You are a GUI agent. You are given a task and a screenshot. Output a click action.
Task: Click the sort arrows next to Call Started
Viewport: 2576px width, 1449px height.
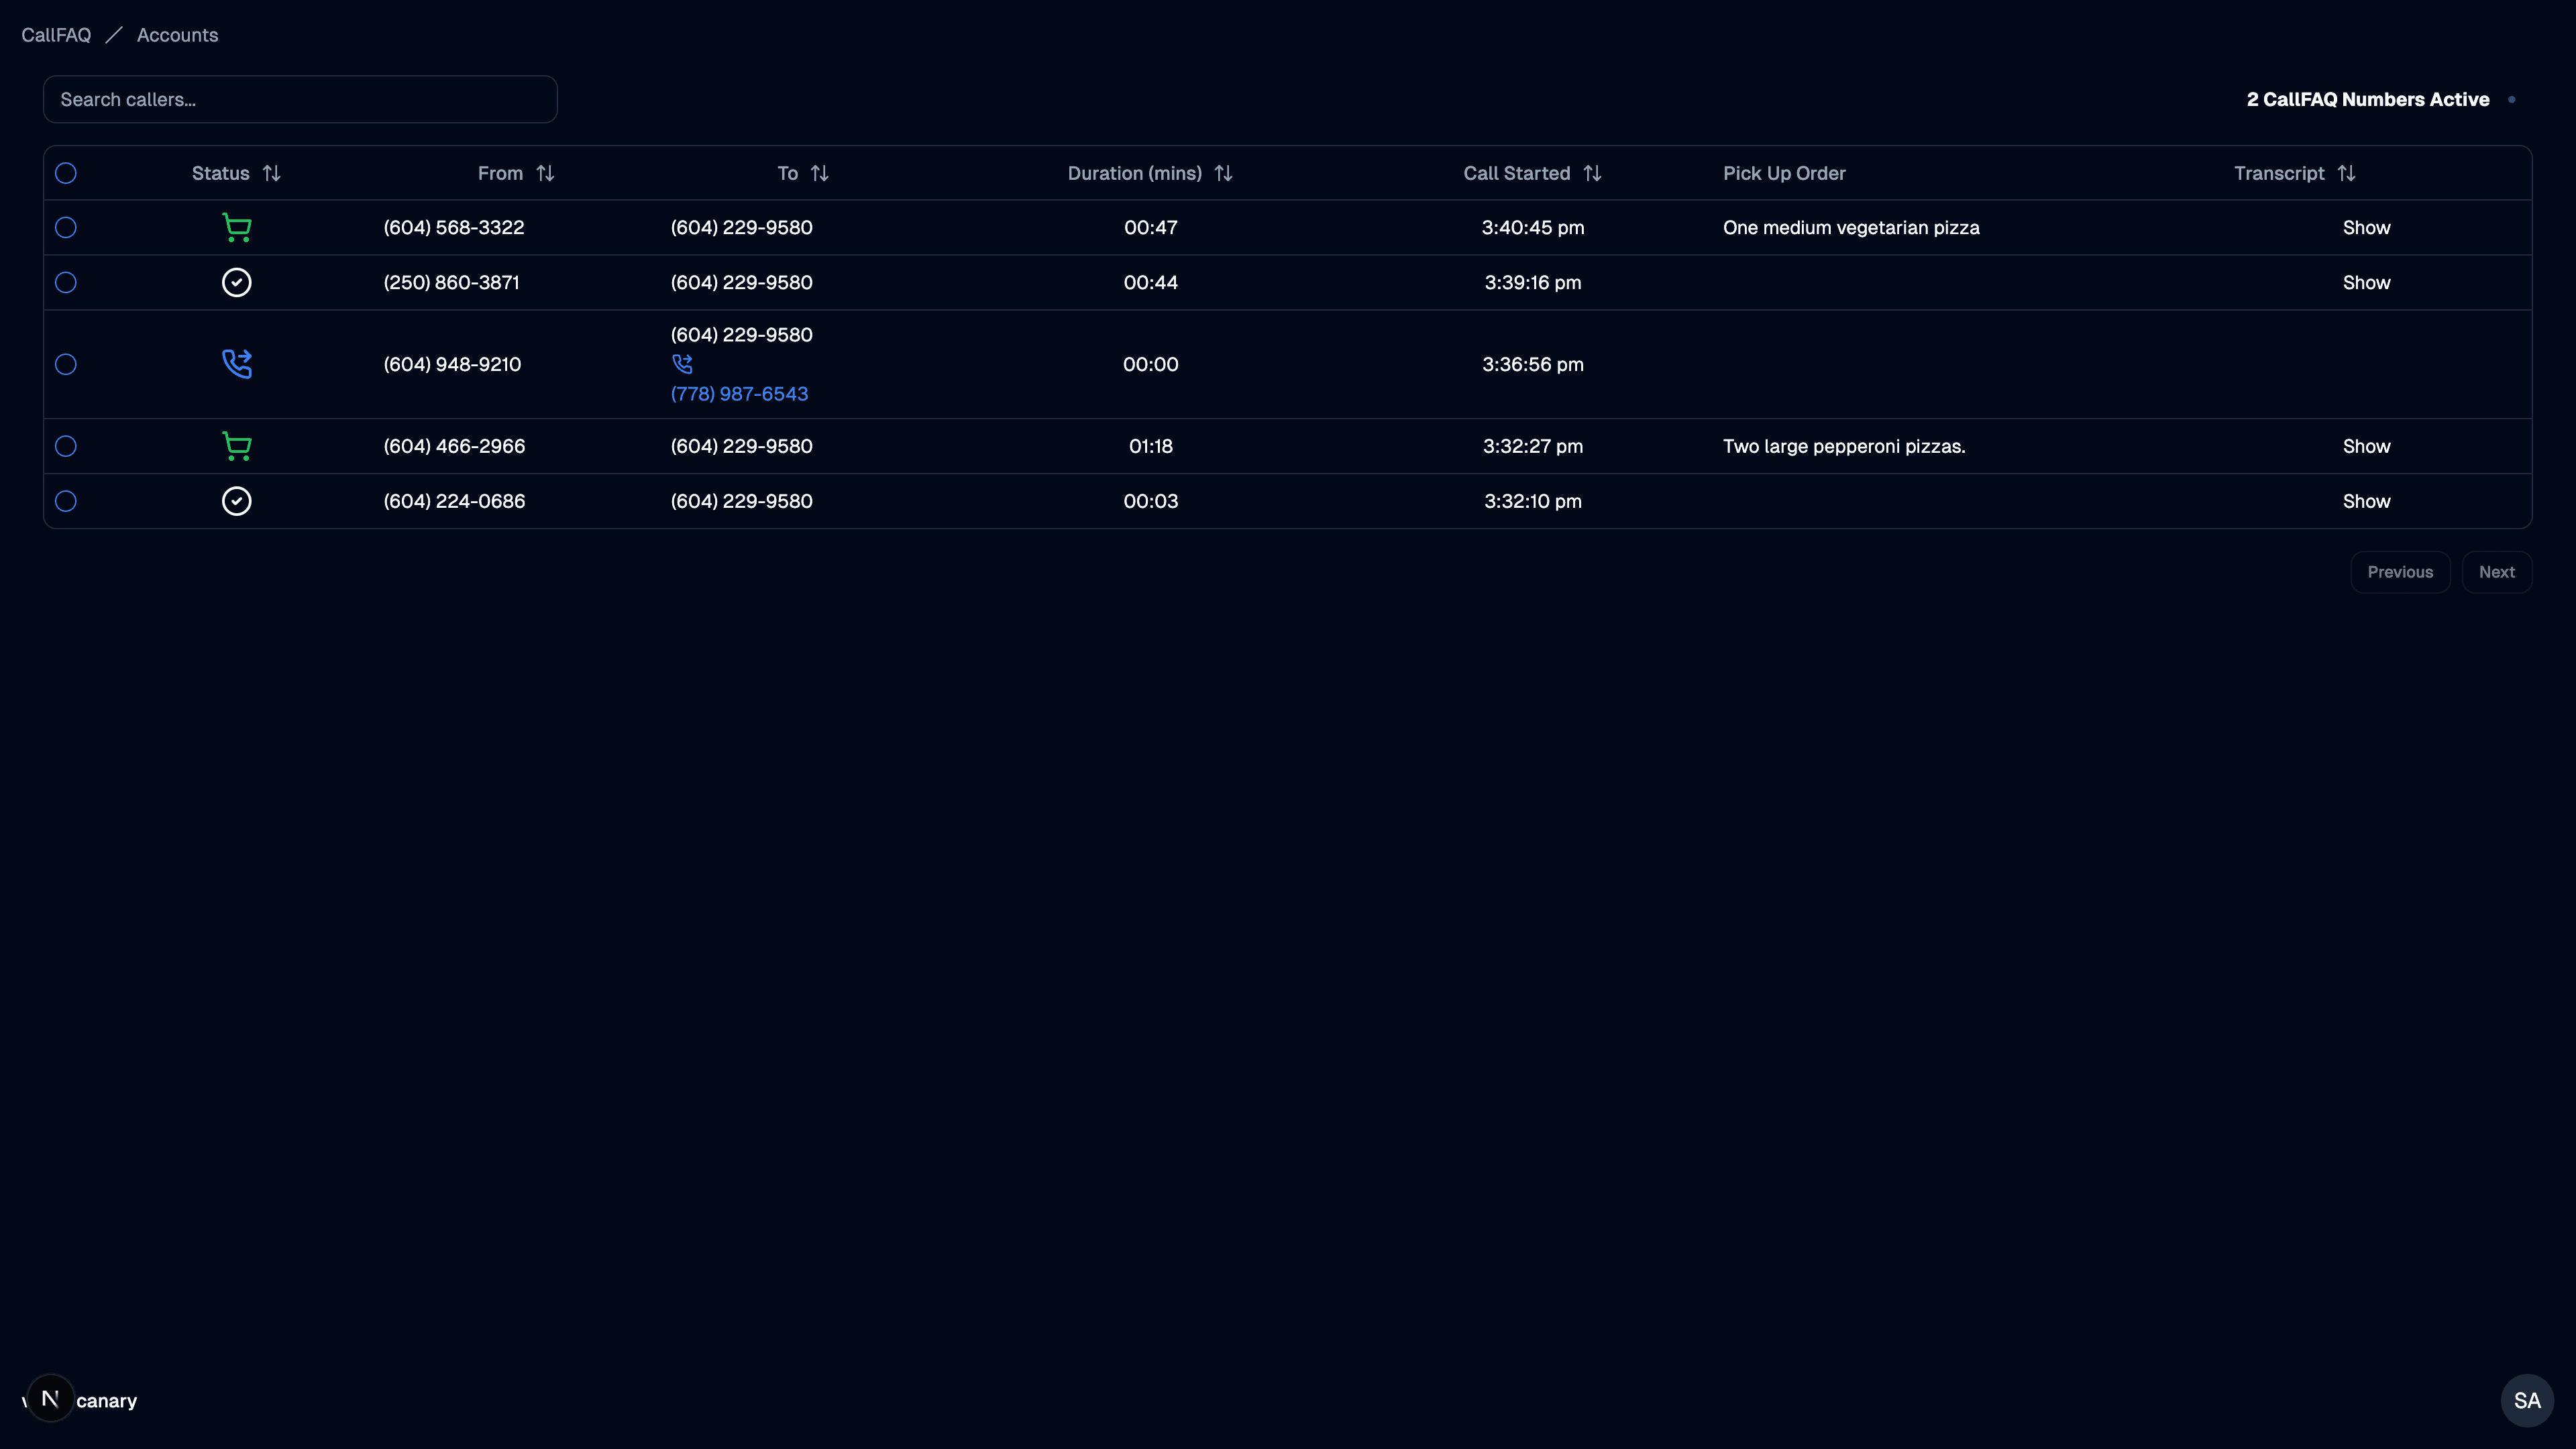[1592, 173]
